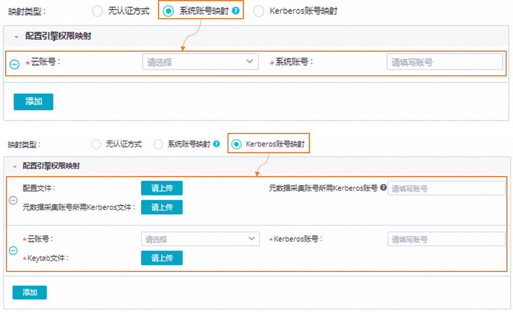
Task: Click 请上传 for the Keytab文件
Action: pyautogui.click(x=161, y=258)
